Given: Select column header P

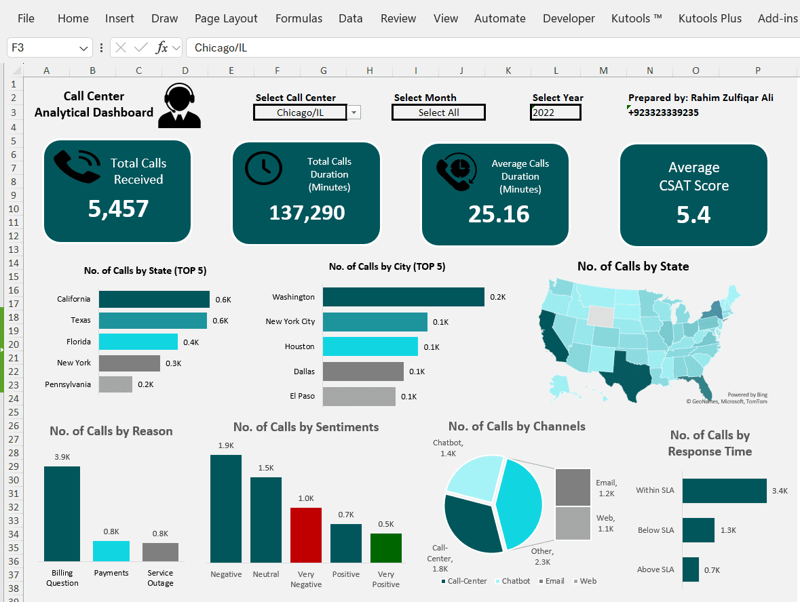Looking at the screenshot, I should (x=757, y=71).
